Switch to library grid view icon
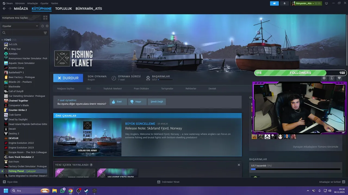The image size is (348, 195). (x=45, y=18)
